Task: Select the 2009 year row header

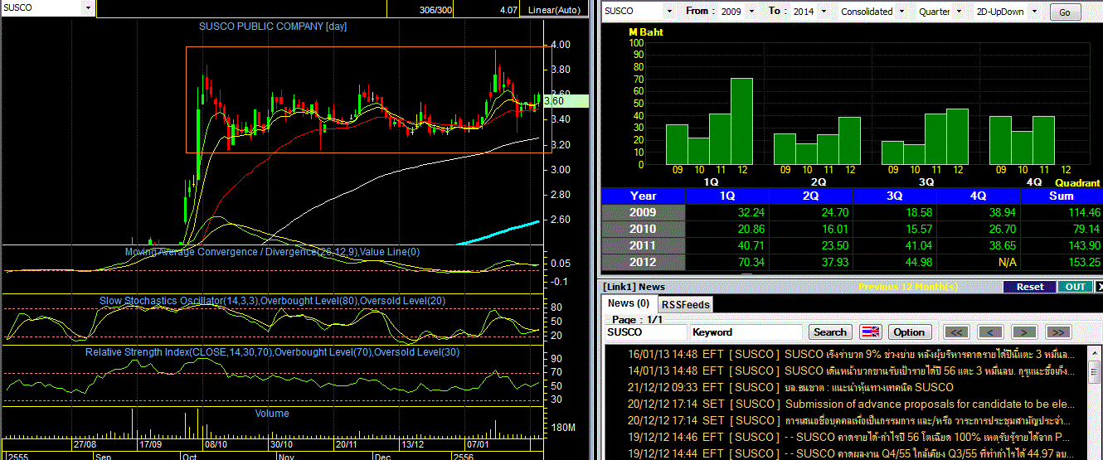Action: coord(644,212)
